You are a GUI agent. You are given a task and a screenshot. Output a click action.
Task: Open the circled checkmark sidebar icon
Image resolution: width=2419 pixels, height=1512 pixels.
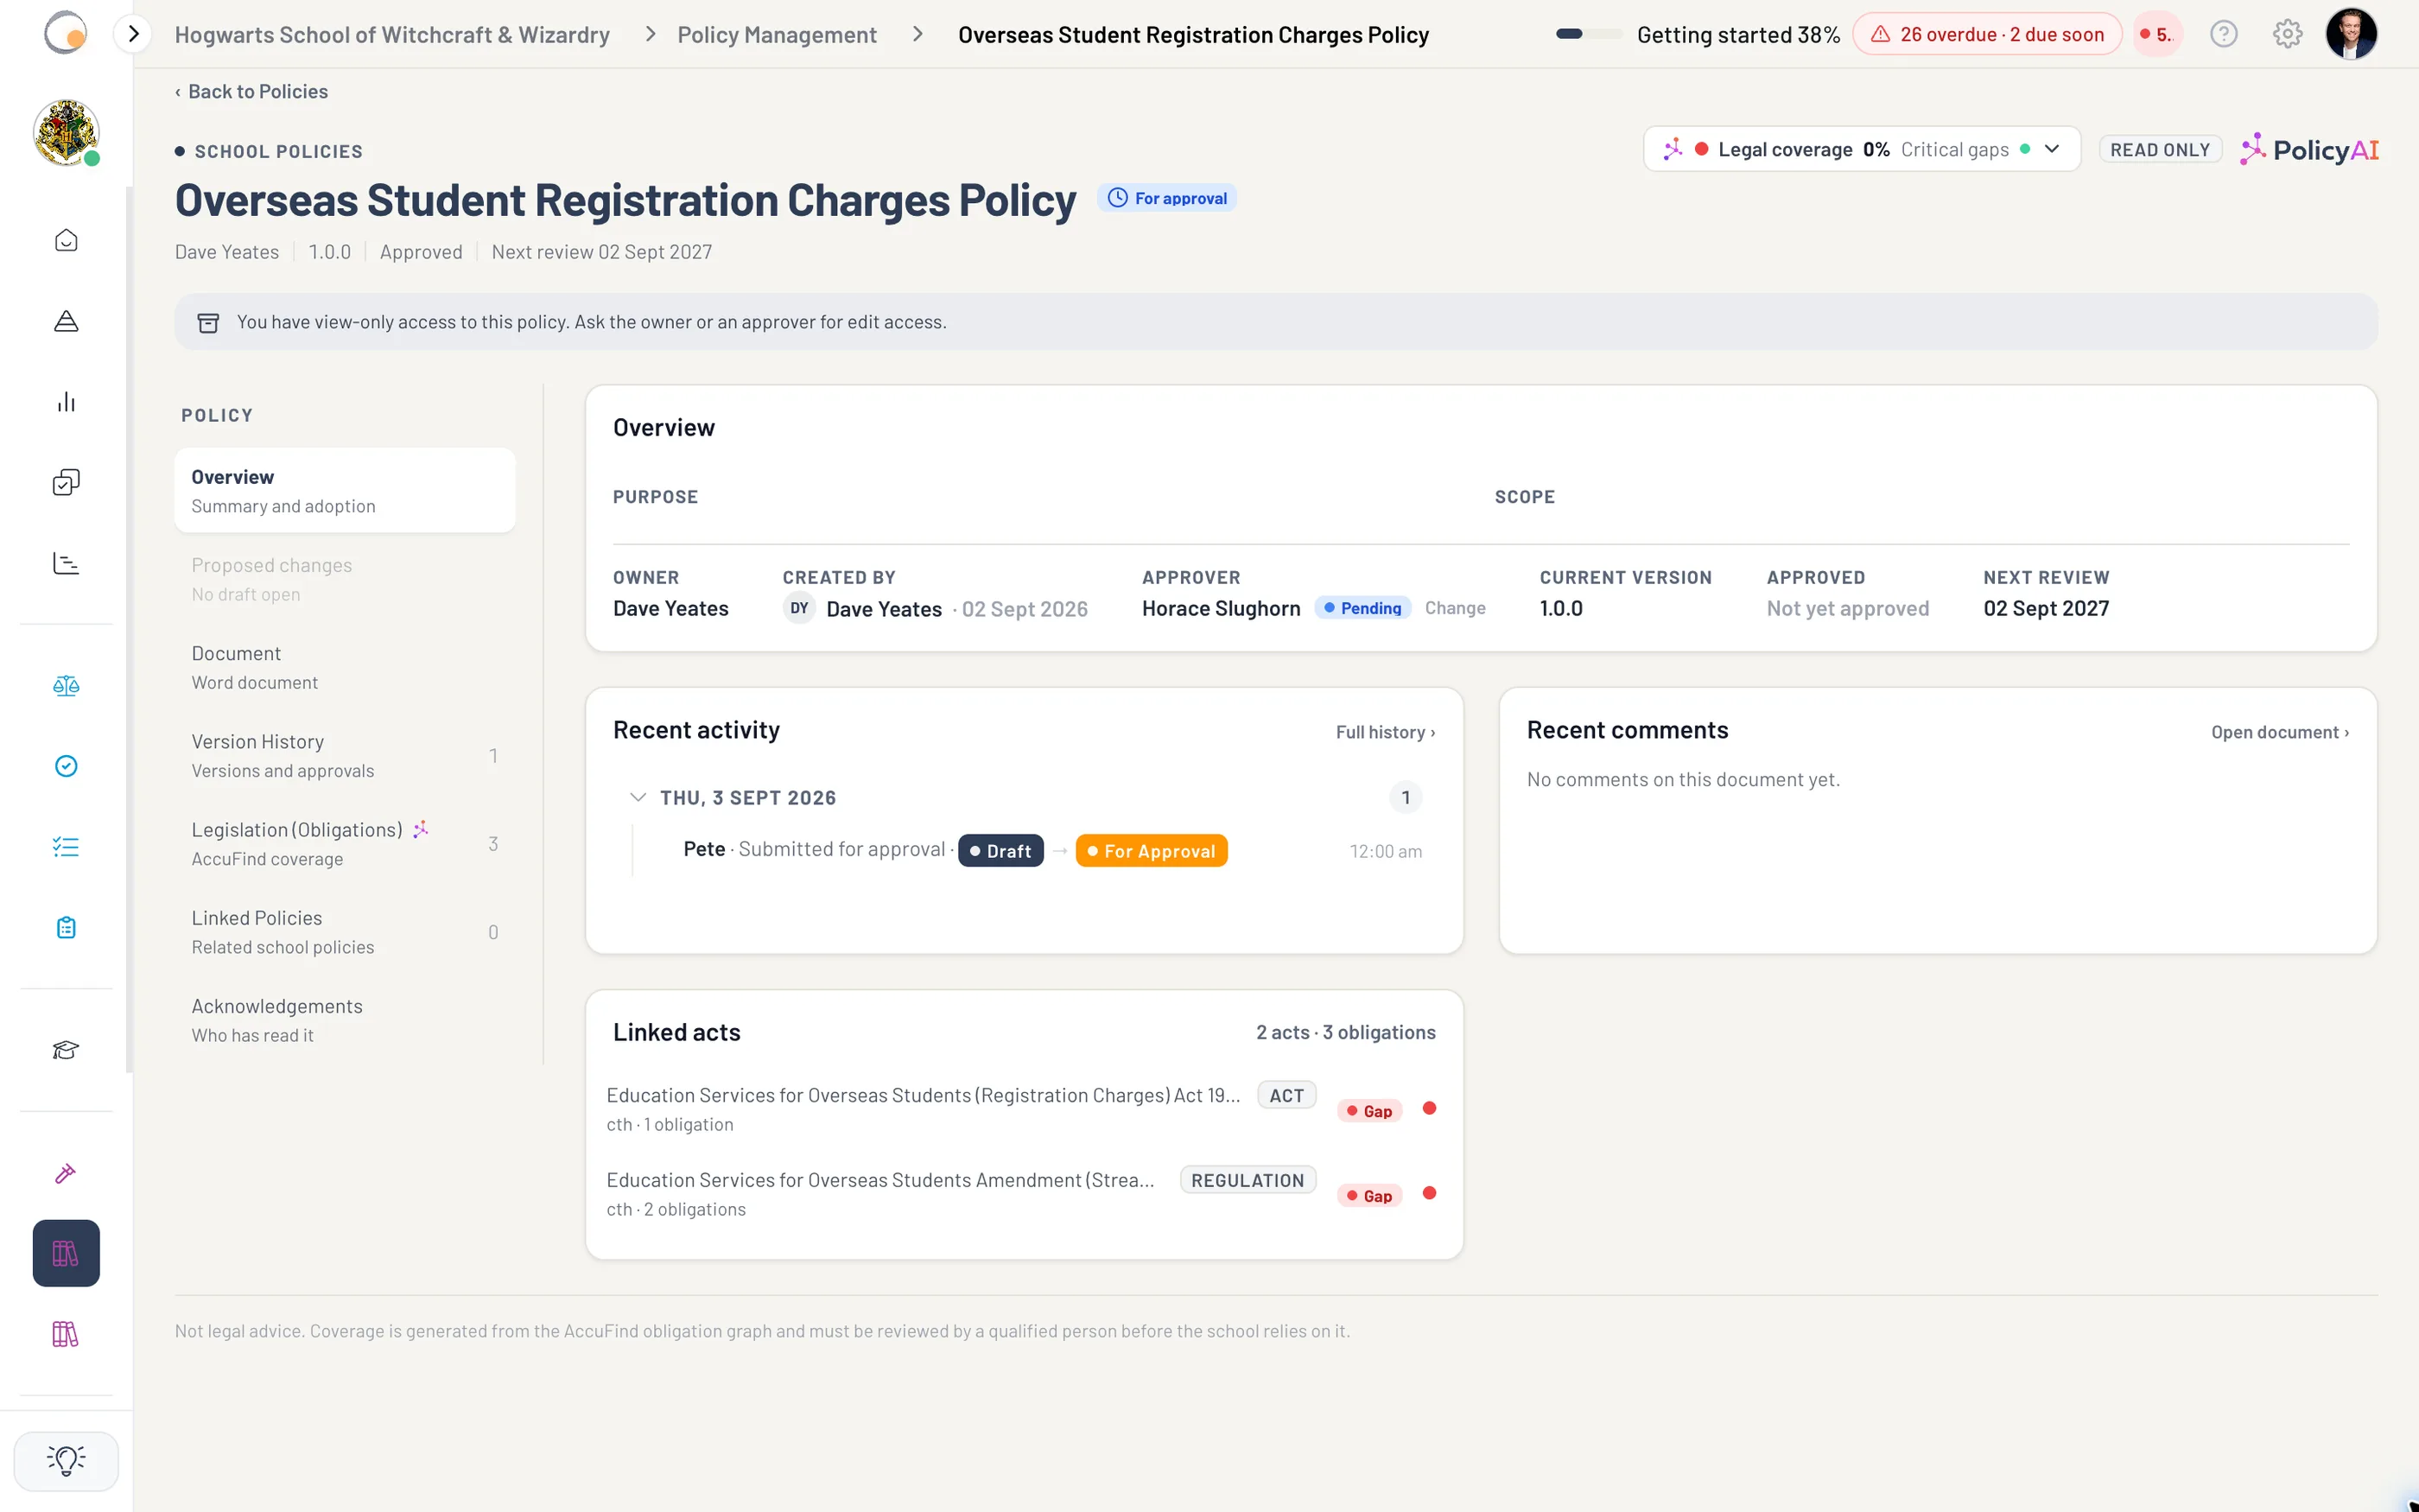[66, 766]
